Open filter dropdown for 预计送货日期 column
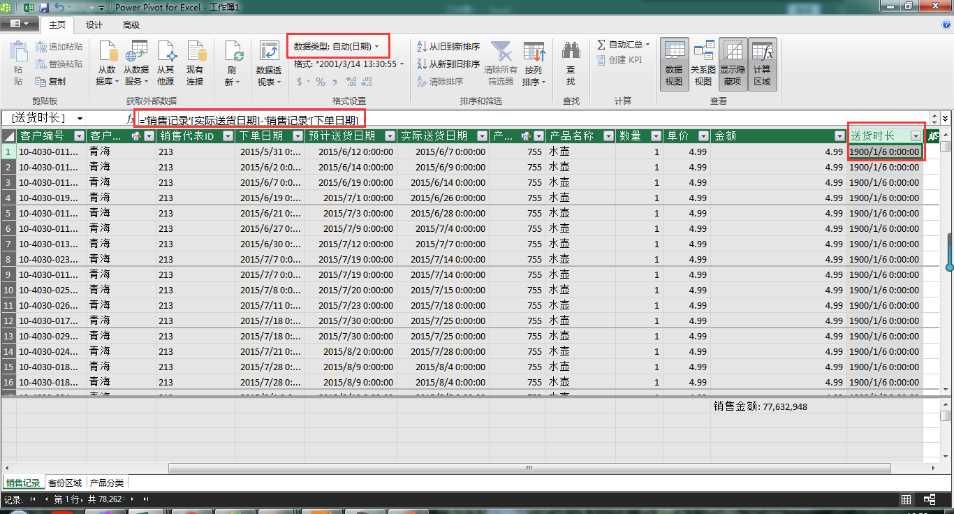954x514 pixels. [x=390, y=136]
